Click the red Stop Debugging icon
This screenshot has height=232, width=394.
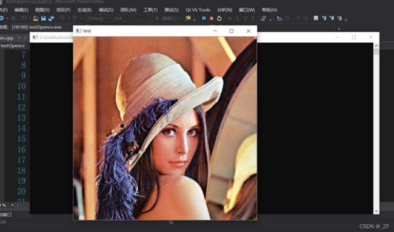tap(212, 18)
